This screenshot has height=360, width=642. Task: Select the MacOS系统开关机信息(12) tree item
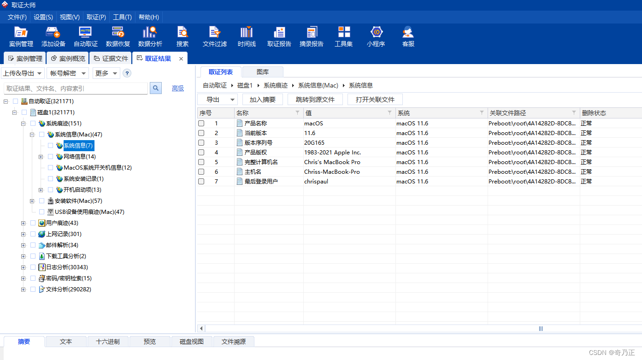tap(98, 168)
